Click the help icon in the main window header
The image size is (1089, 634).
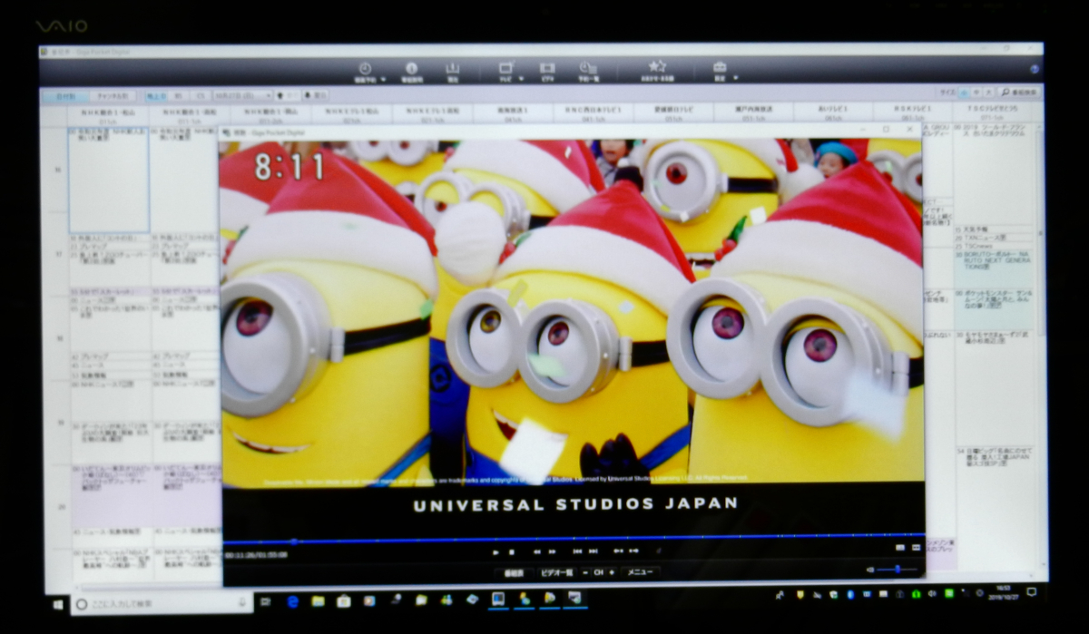1035,69
